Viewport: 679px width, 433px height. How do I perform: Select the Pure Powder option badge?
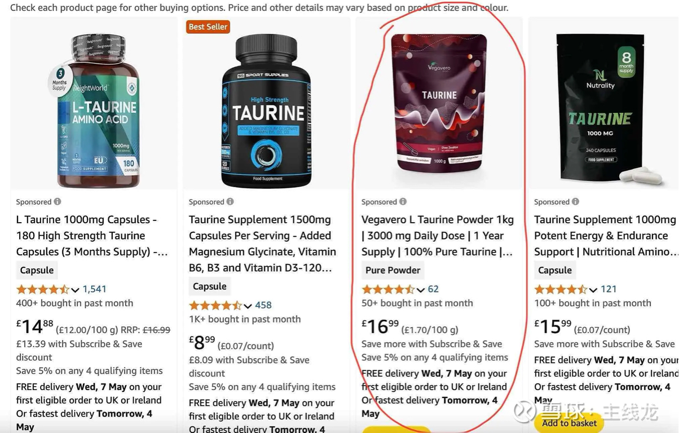point(393,270)
